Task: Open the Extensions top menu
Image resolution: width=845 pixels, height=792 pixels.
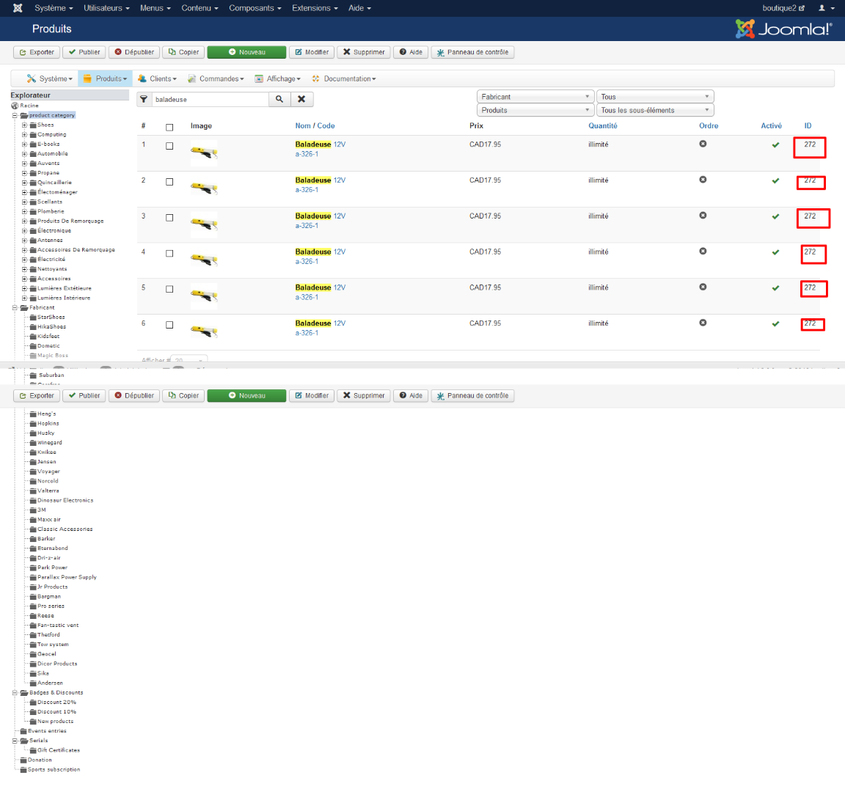Action: (315, 8)
